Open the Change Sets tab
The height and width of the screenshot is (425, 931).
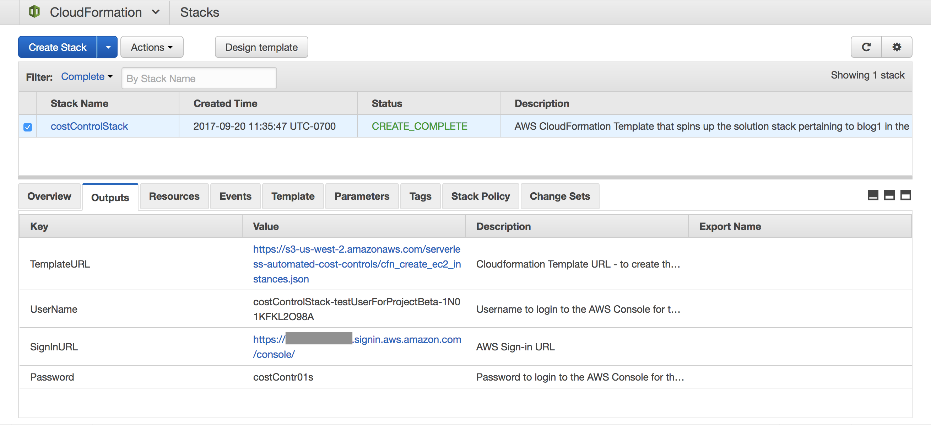coord(559,196)
